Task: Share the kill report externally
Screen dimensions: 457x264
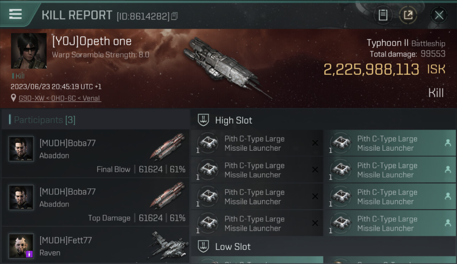Action: 408,15
